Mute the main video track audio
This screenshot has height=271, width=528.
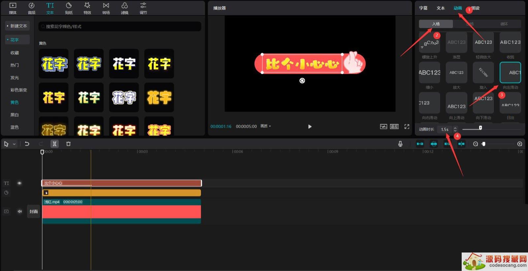(19, 211)
